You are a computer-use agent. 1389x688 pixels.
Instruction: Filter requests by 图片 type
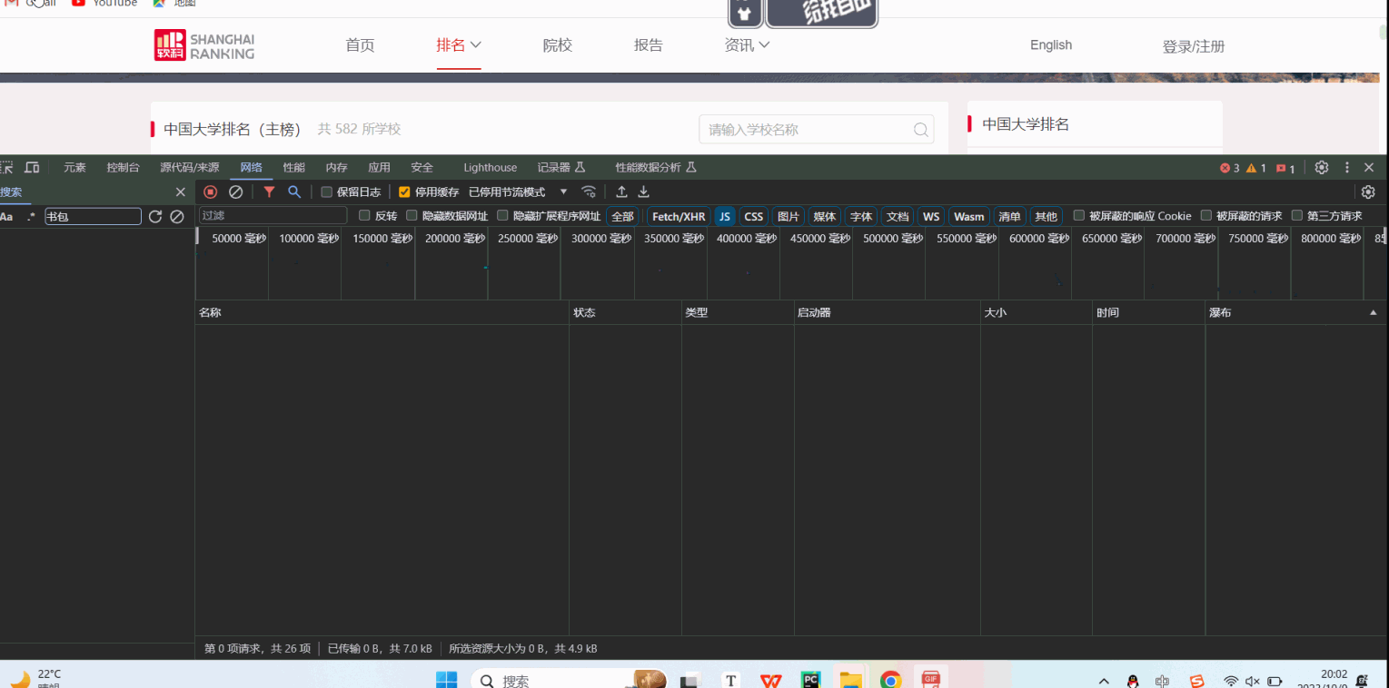click(x=789, y=217)
